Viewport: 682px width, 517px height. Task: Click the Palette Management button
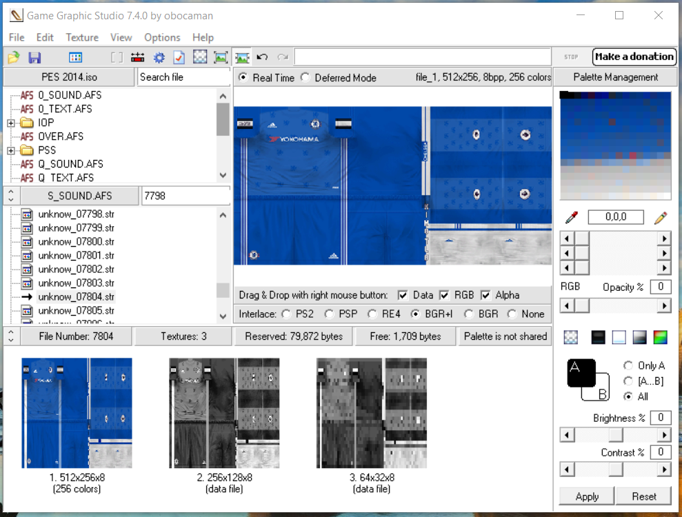click(615, 77)
